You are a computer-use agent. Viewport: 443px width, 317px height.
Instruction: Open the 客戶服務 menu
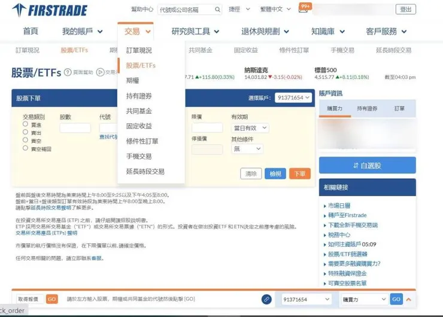386,31
